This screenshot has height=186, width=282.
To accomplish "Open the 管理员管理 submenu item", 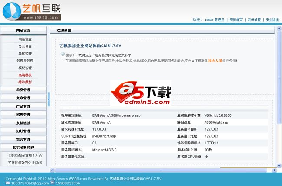I will coord(25,61).
